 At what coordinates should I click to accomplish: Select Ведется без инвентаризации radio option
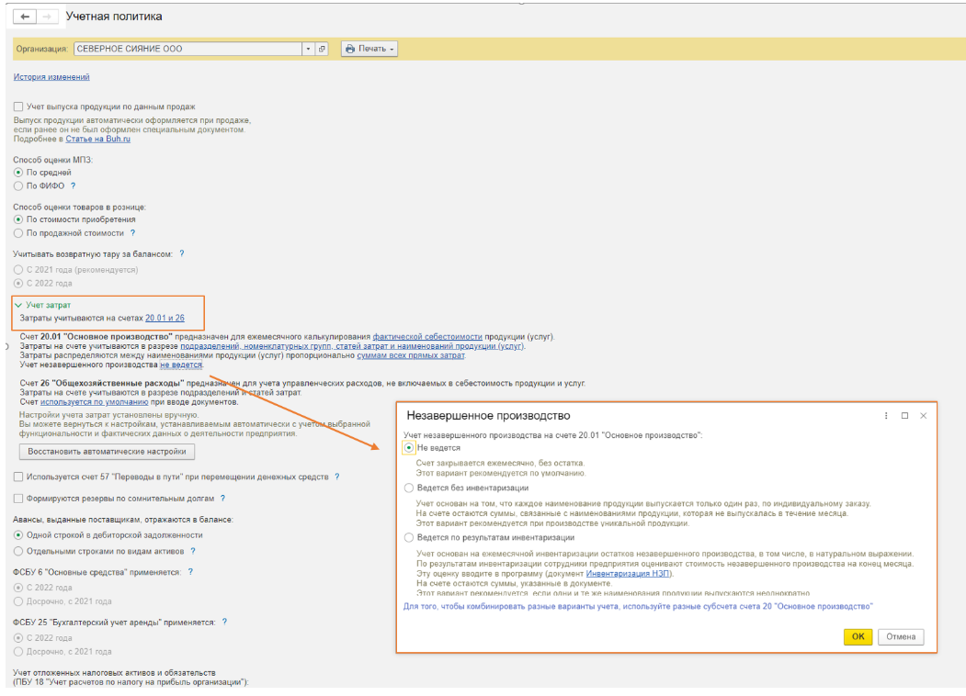410,488
